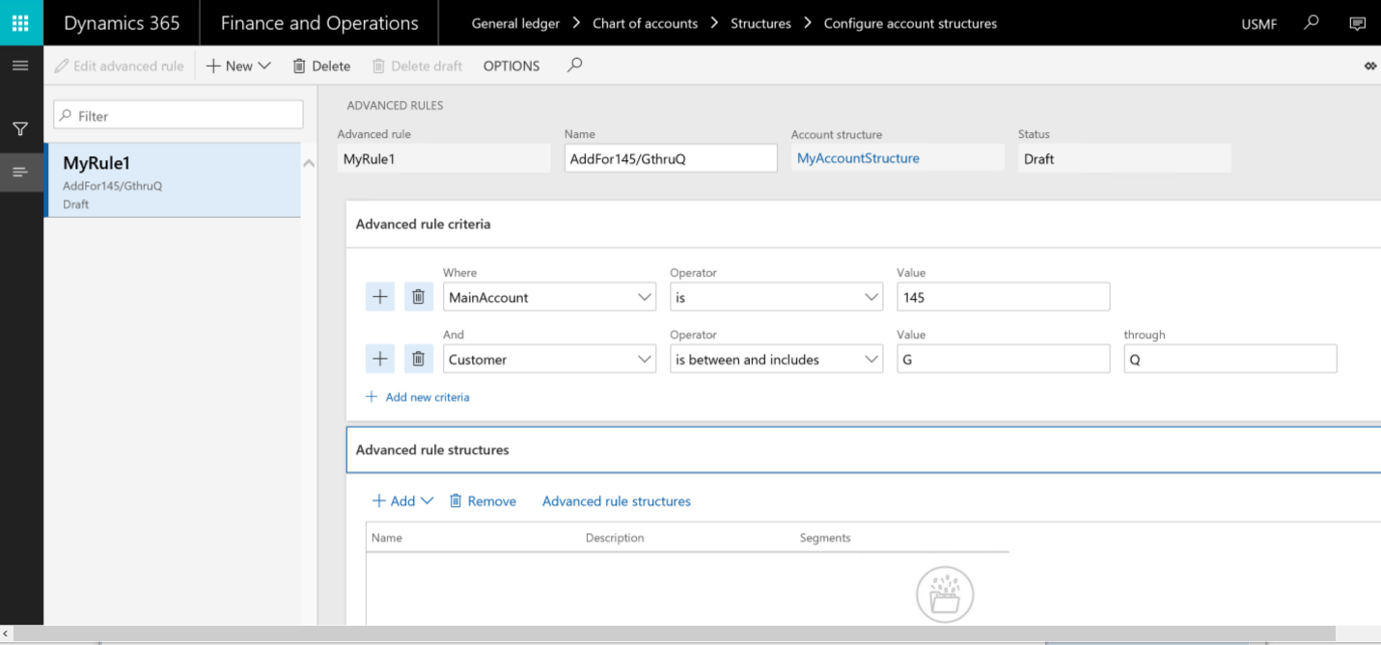Open the 'is between and includes' operator dropdown
The height and width of the screenshot is (645, 1381).
click(x=871, y=359)
